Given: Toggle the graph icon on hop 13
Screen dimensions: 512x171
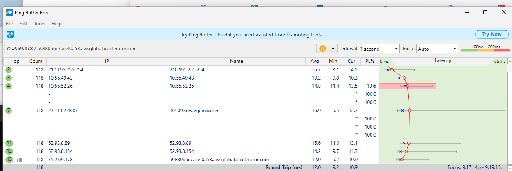Looking at the screenshot, I should pyautogui.click(x=19, y=160).
